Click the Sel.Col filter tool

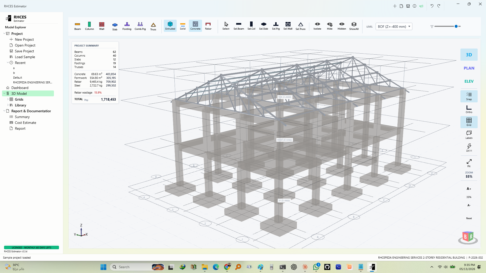click(251, 26)
